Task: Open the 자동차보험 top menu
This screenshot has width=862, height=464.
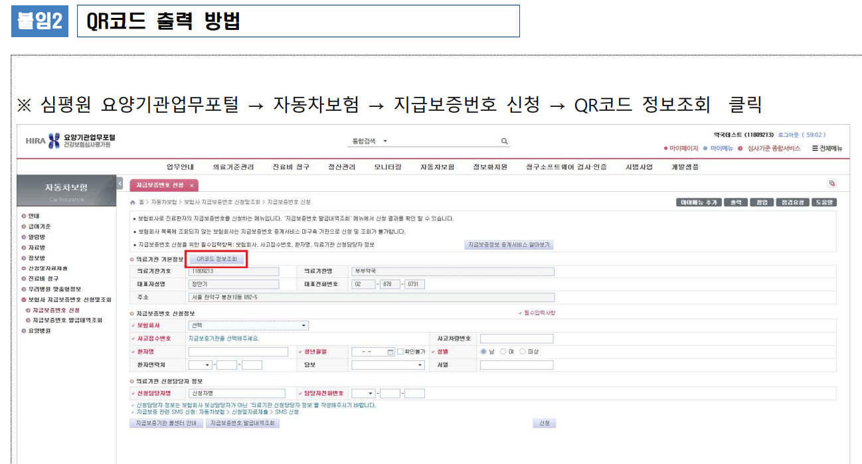Action: coord(437,167)
